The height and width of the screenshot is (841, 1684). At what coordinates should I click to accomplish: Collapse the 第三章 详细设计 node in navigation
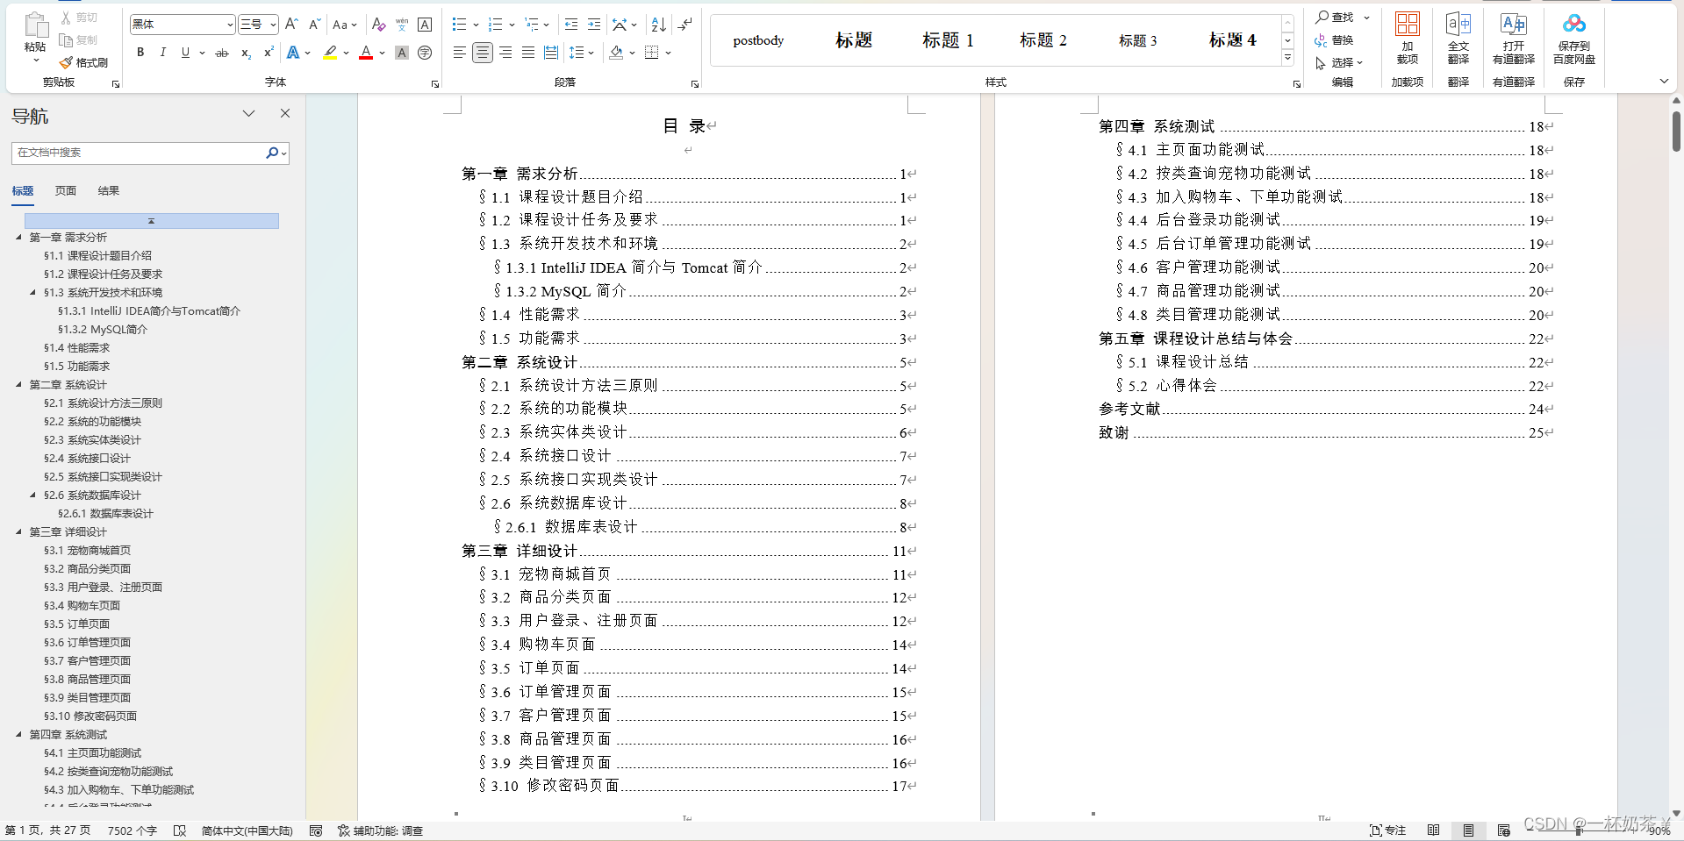(x=18, y=531)
